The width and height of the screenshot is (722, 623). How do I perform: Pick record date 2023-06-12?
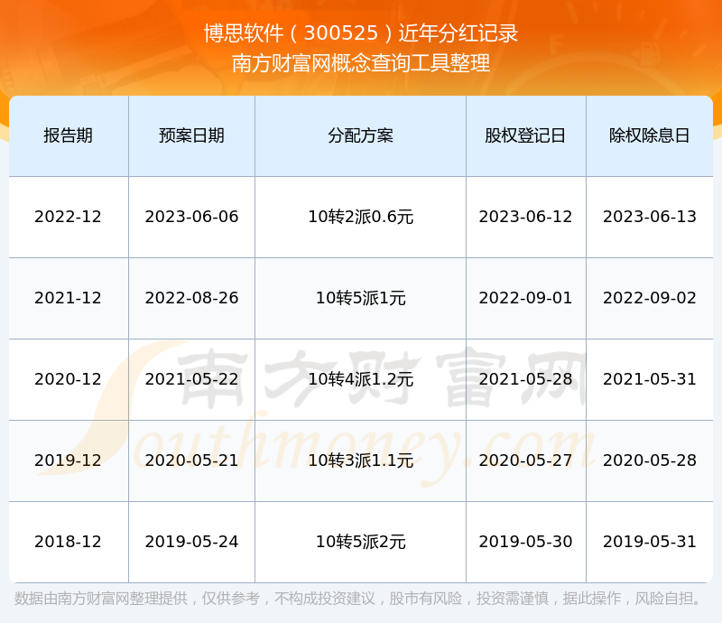[525, 217]
